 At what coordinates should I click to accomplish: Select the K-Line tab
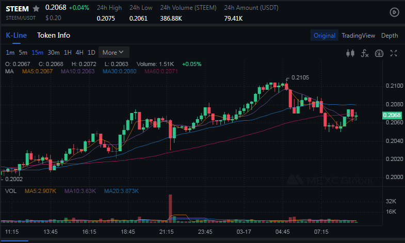tap(15, 35)
